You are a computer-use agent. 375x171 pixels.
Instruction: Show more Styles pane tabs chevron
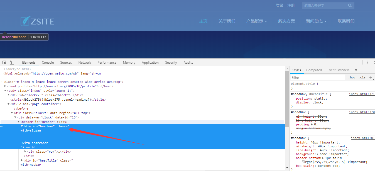pyautogui.click(x=356, y=70)
